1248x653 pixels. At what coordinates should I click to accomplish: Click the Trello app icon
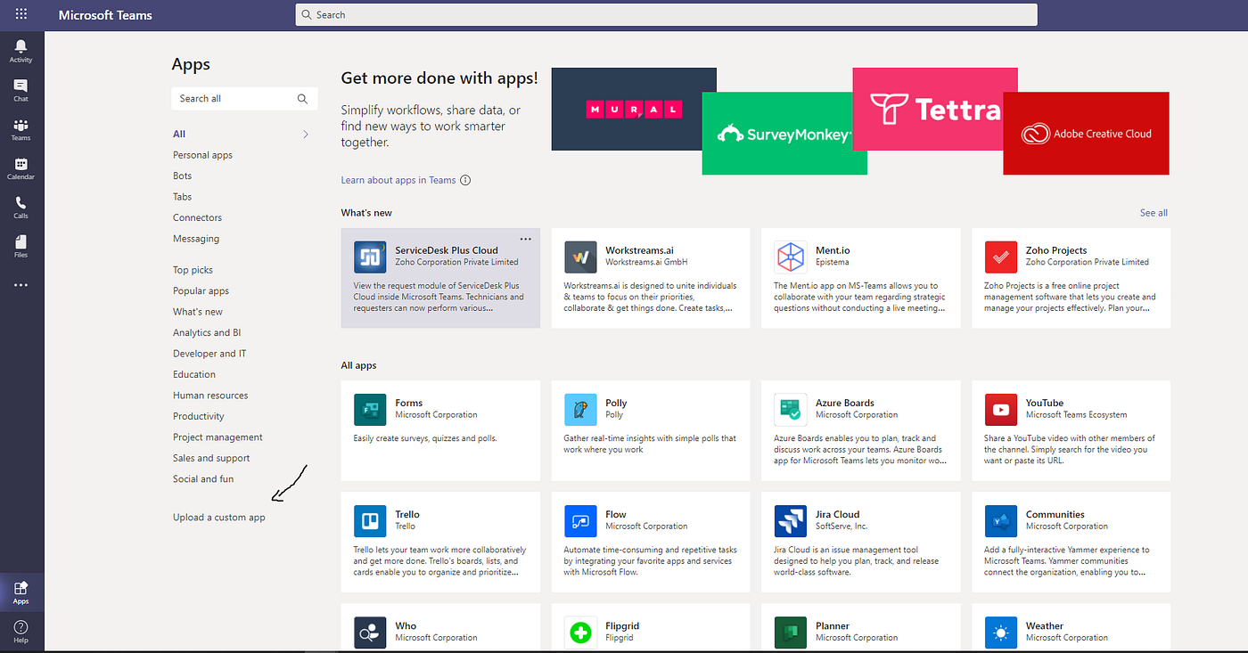[x=370, y=520]
